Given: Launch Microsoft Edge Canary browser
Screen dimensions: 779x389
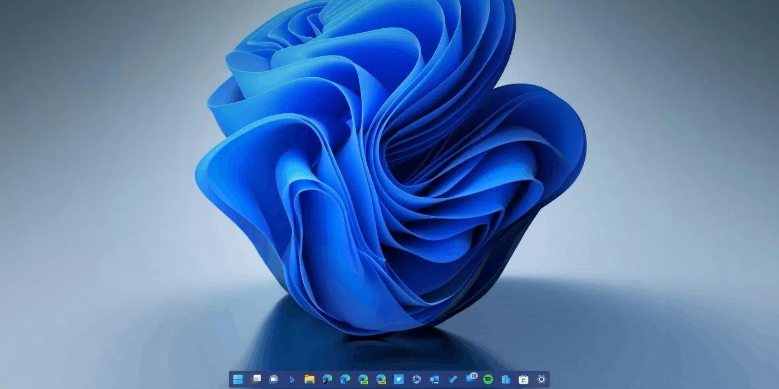Looking at the screenshot, I should 381,380.
